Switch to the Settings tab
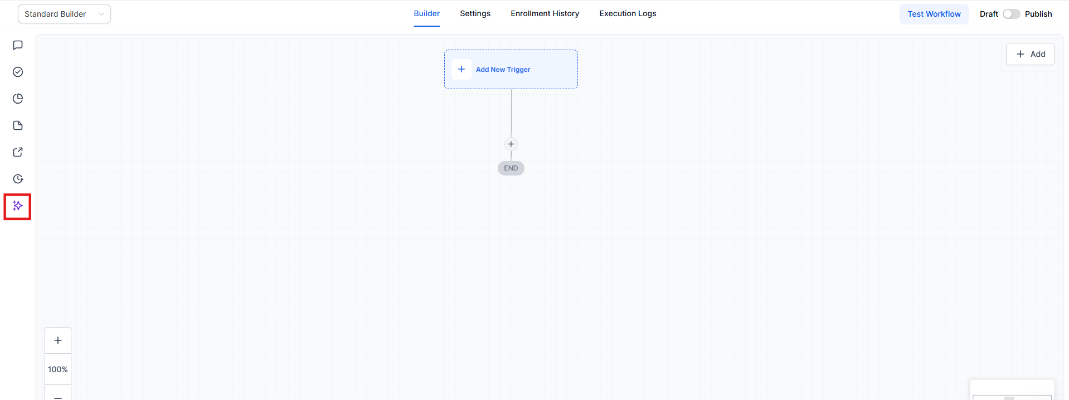Image resolution: width=1069 pixels, height=400 pixels. point(475,13)
